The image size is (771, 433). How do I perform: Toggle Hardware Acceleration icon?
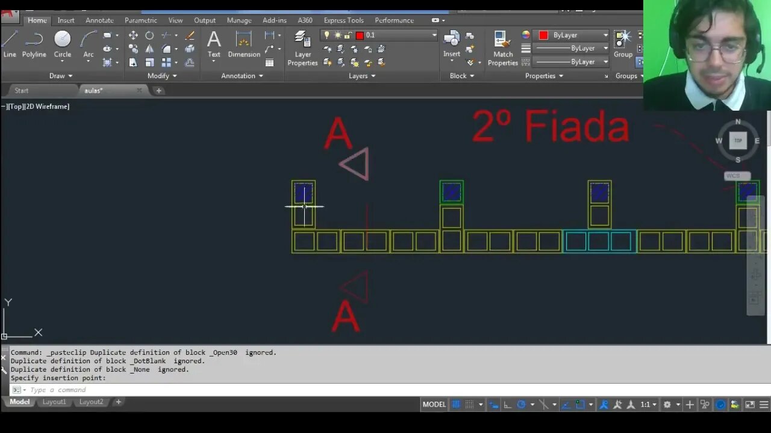[x=720, y=405]
